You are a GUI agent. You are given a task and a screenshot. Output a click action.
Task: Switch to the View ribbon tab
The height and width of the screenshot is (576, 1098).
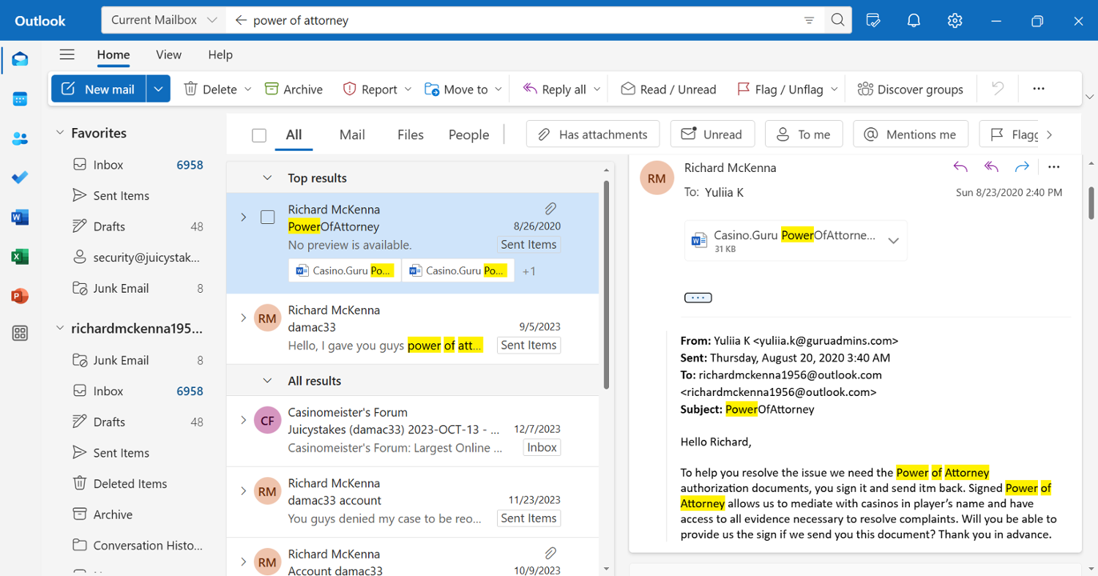point(168,55)
